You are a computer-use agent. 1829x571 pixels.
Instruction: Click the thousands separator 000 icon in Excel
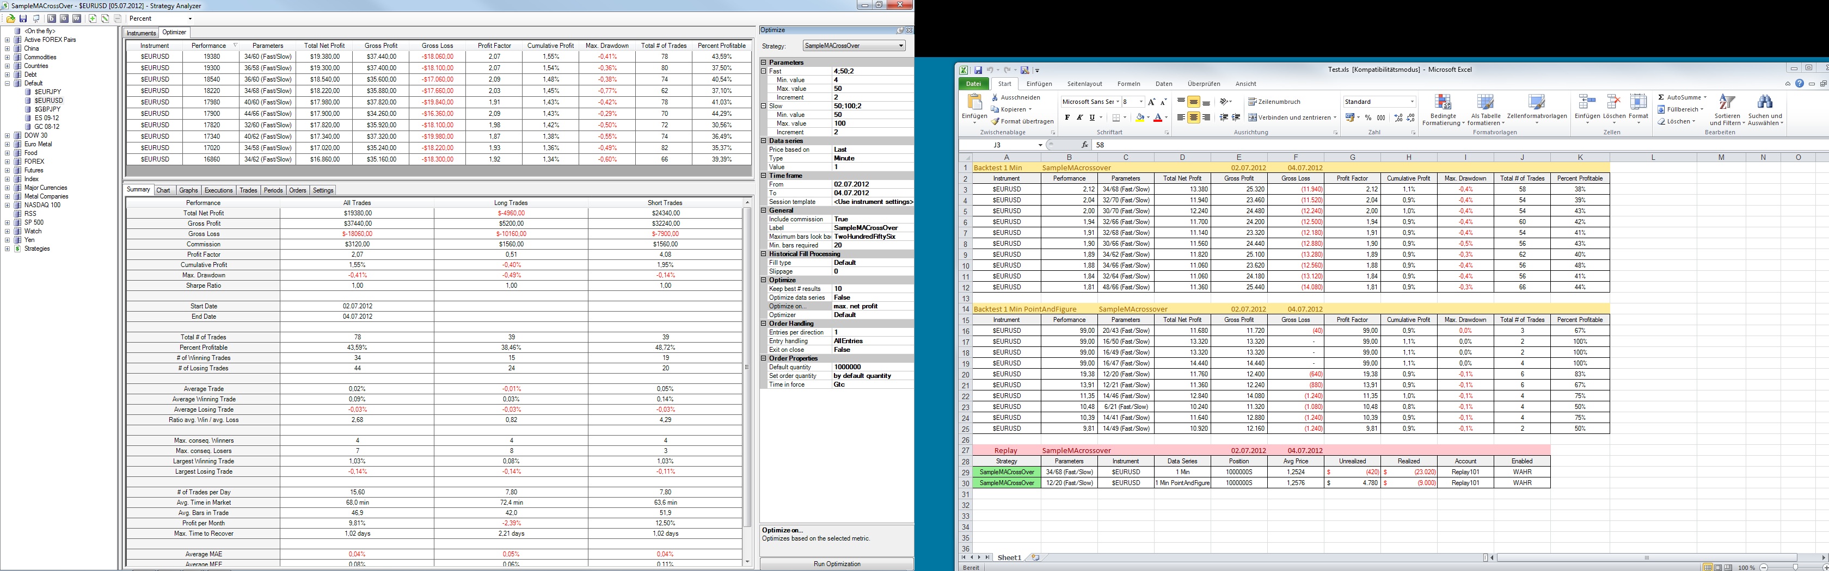(x=1381, y=118)
